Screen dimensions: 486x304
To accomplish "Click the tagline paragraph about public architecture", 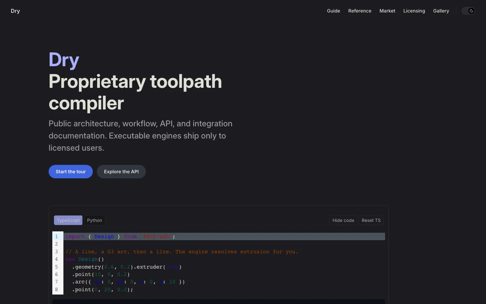I will [x=140, y=136].
